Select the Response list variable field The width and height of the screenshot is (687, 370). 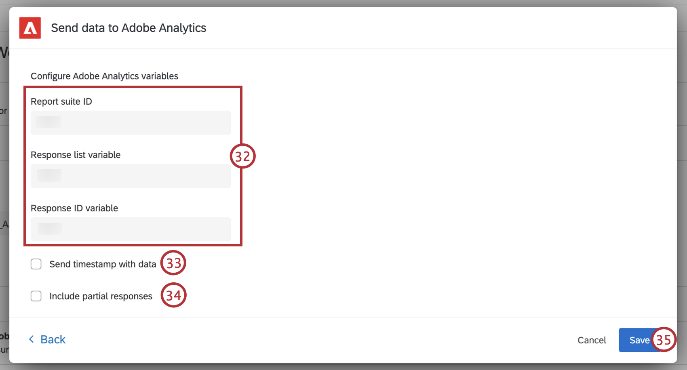130,176
